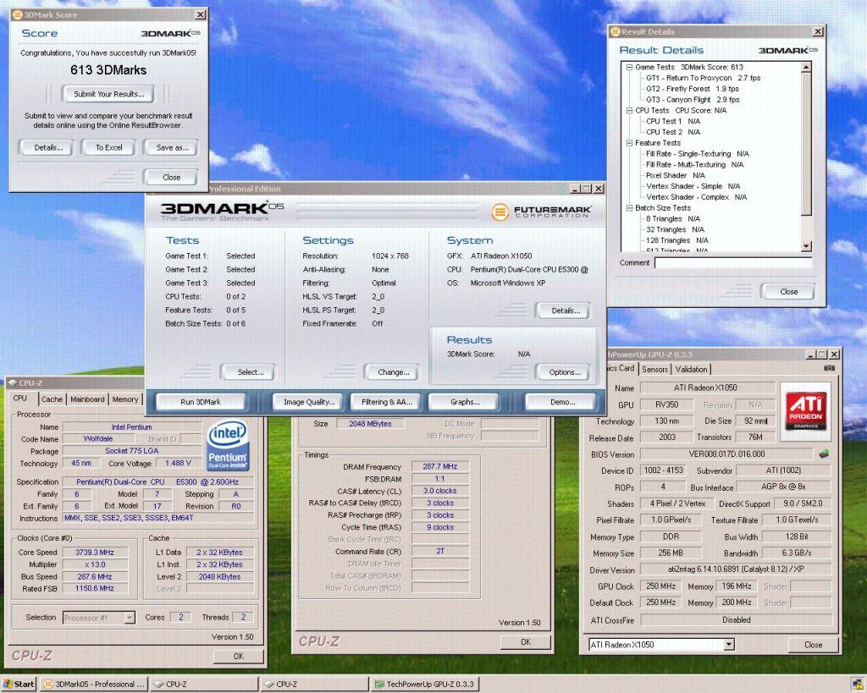Open the Validation tab in GPU-Z
Screen dimensions: 867x693
(691, 369)
